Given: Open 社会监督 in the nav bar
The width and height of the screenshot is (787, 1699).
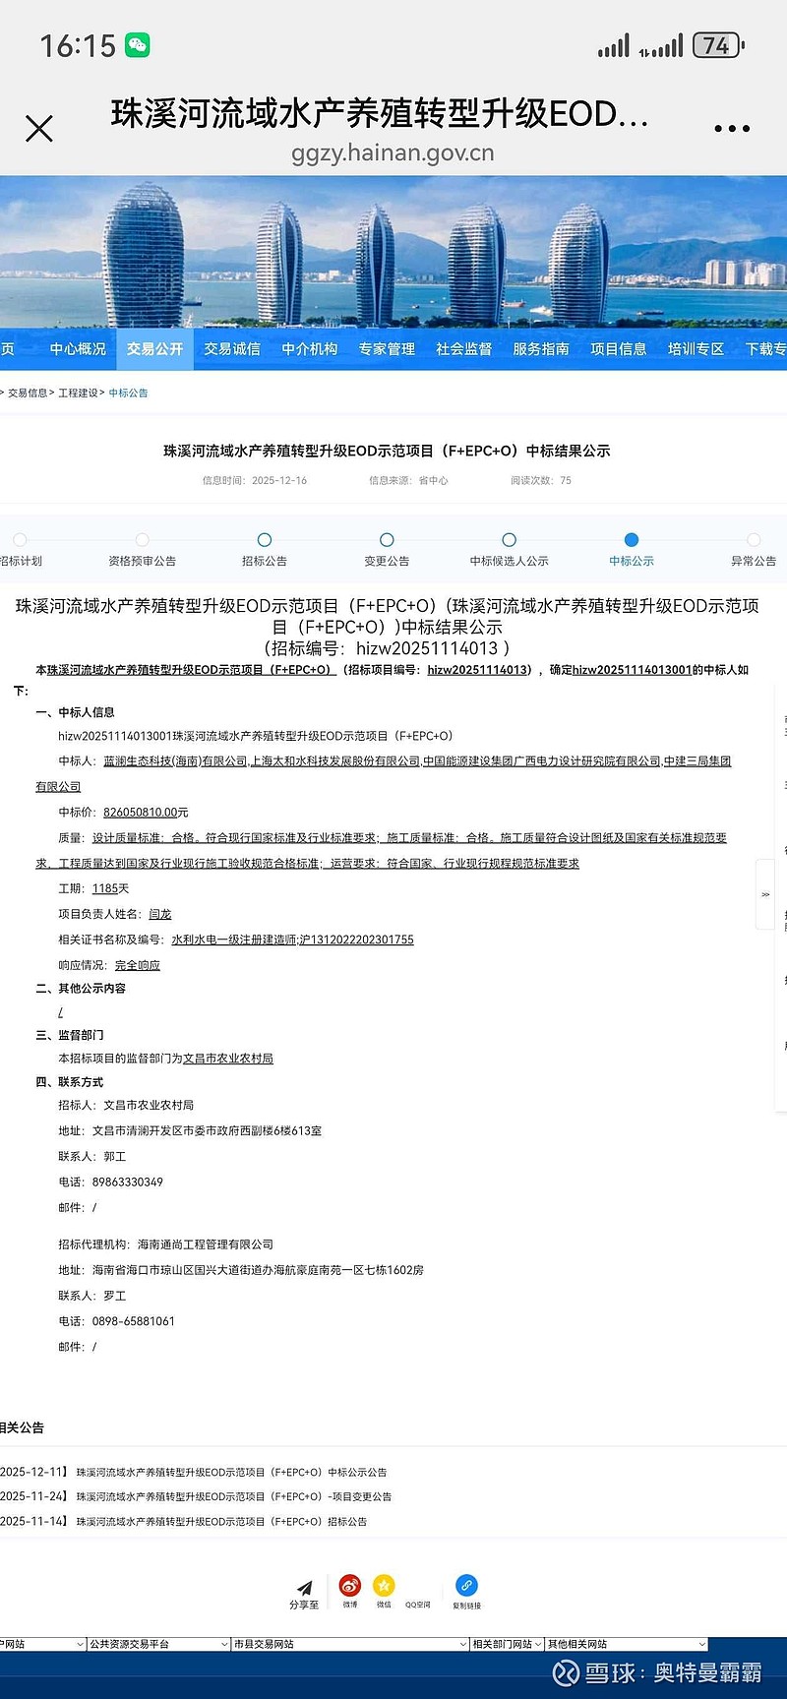Looking at the screenshot, I should [464, 349].
